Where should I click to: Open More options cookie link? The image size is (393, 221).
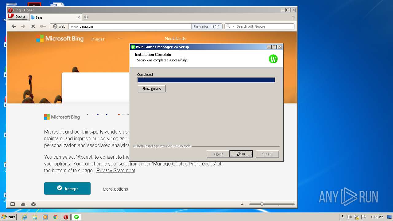click(115, 189)
